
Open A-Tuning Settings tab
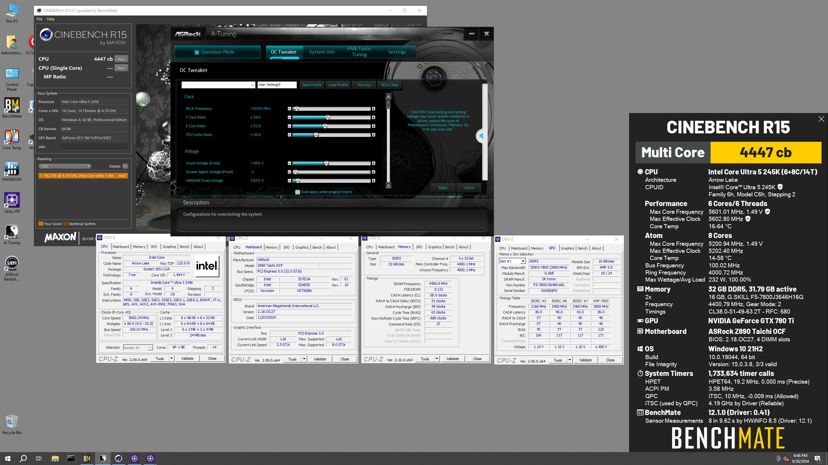(397, 52)
